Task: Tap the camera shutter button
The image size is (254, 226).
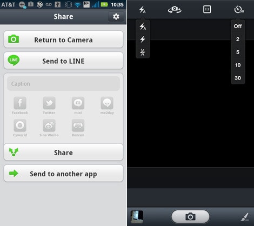Action: [x=190, y=216]
